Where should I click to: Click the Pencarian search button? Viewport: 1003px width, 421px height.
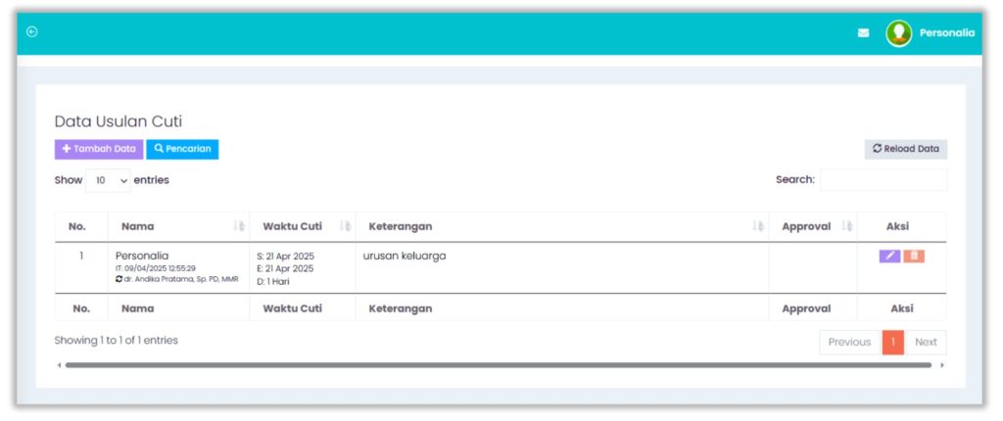182,149
